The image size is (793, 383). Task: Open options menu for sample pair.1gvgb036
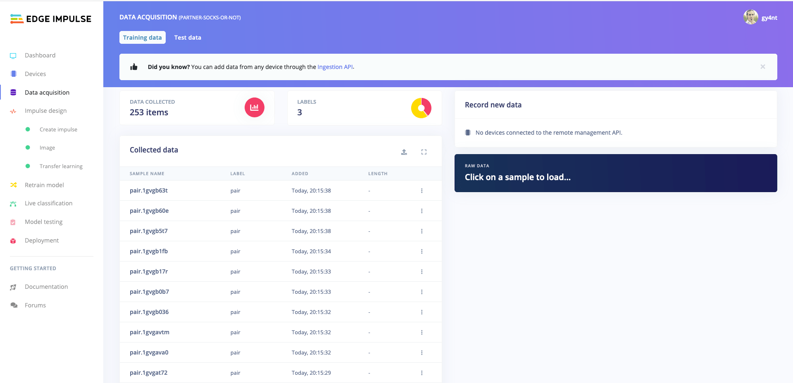point(422,312)
